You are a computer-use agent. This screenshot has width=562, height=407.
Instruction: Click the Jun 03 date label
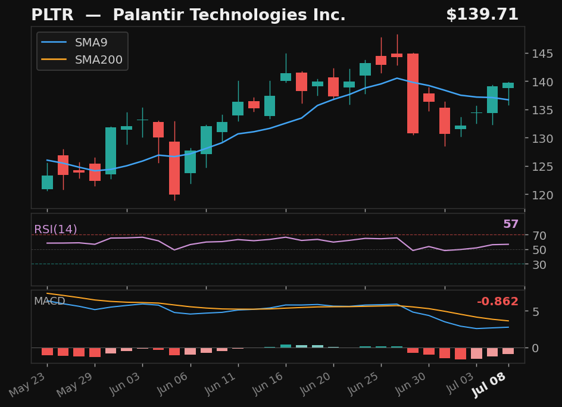[124, 384]
